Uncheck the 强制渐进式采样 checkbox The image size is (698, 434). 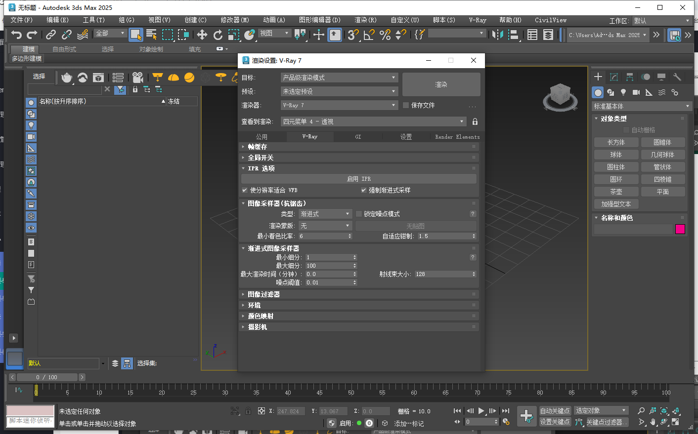coord(363,190)
